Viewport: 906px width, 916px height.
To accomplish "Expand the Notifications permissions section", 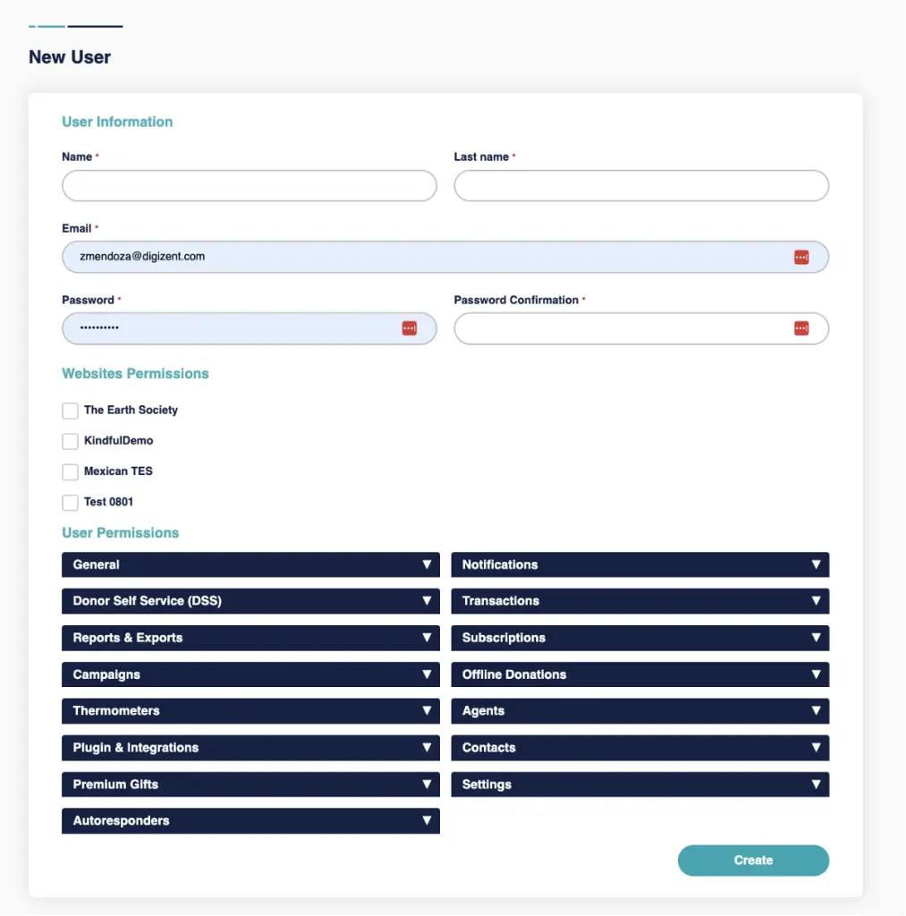I will 639,564.
